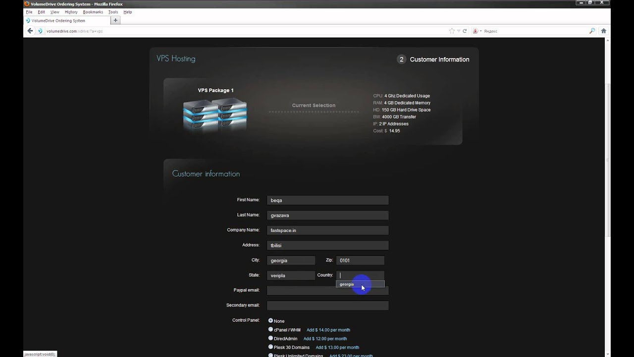
Task: Click the 4000 GB Transfer text
Action: point(399,117)
